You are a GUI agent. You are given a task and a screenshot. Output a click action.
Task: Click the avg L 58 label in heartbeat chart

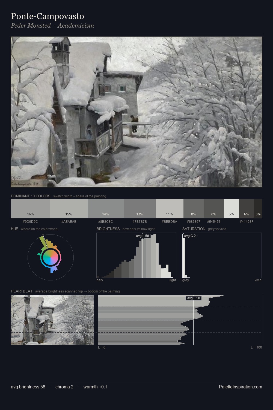coord(194,298)
